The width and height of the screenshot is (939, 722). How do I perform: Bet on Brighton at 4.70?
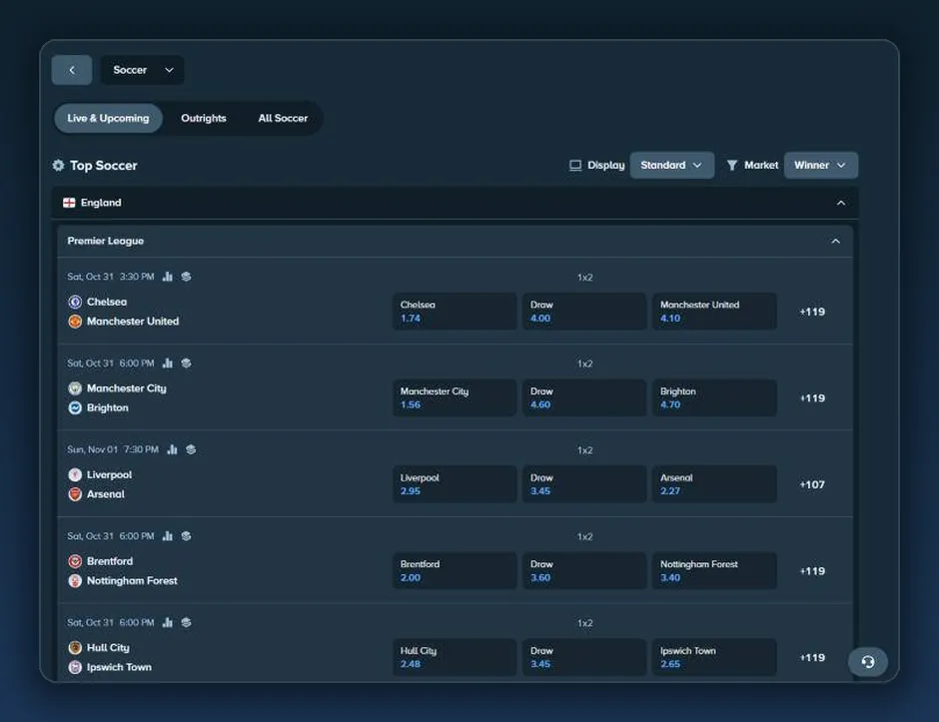714,398
